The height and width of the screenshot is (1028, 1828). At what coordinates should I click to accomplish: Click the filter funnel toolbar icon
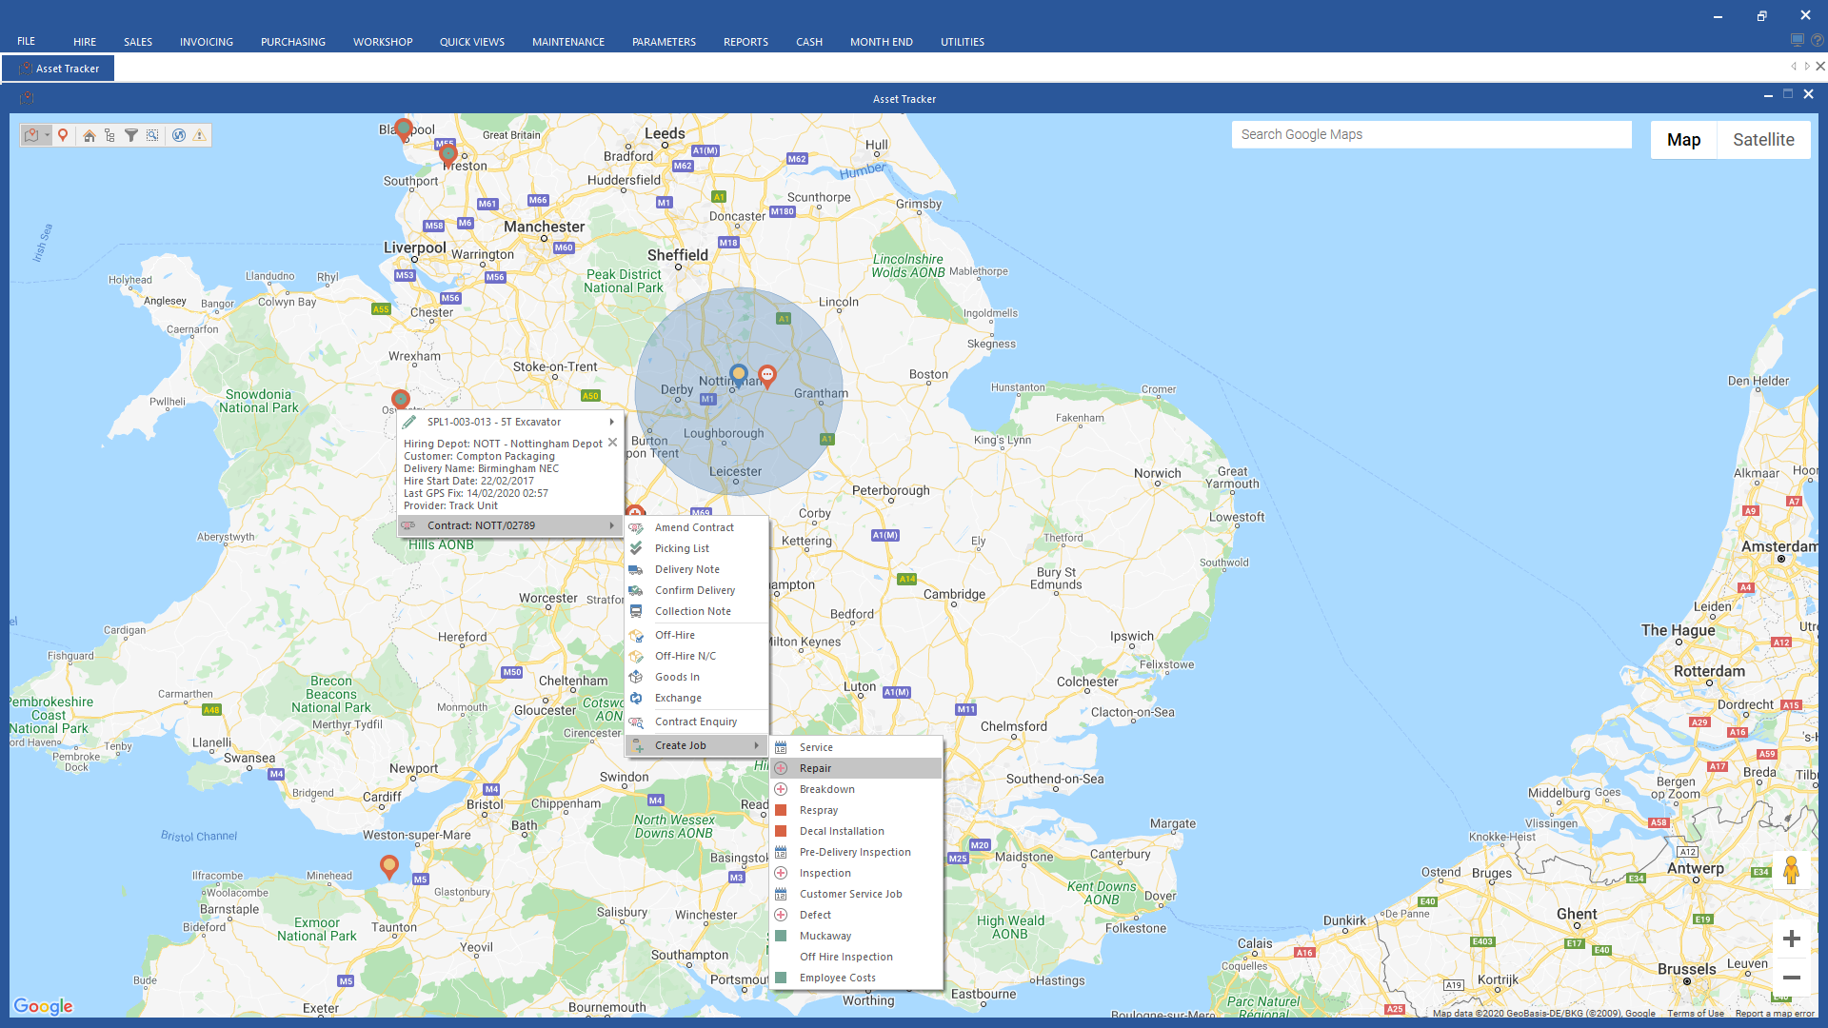(x=131, y=135)
